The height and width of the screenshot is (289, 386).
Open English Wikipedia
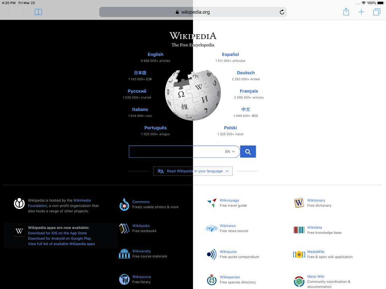(155, 54)
